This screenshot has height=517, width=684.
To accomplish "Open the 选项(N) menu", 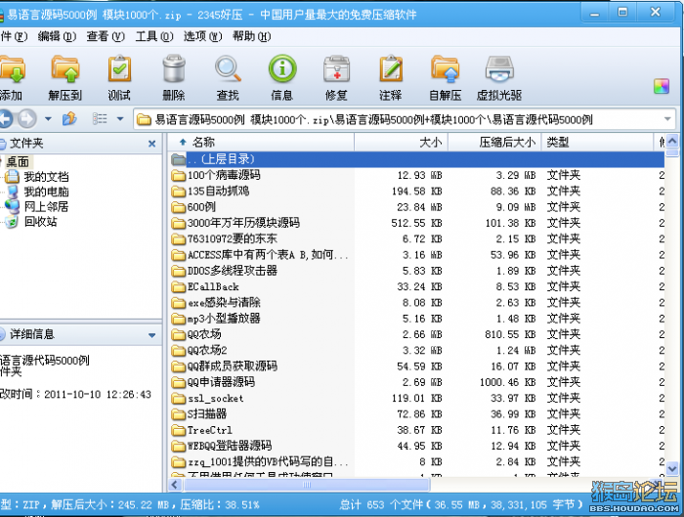I will pyautogui.click(x=203, y=36).
